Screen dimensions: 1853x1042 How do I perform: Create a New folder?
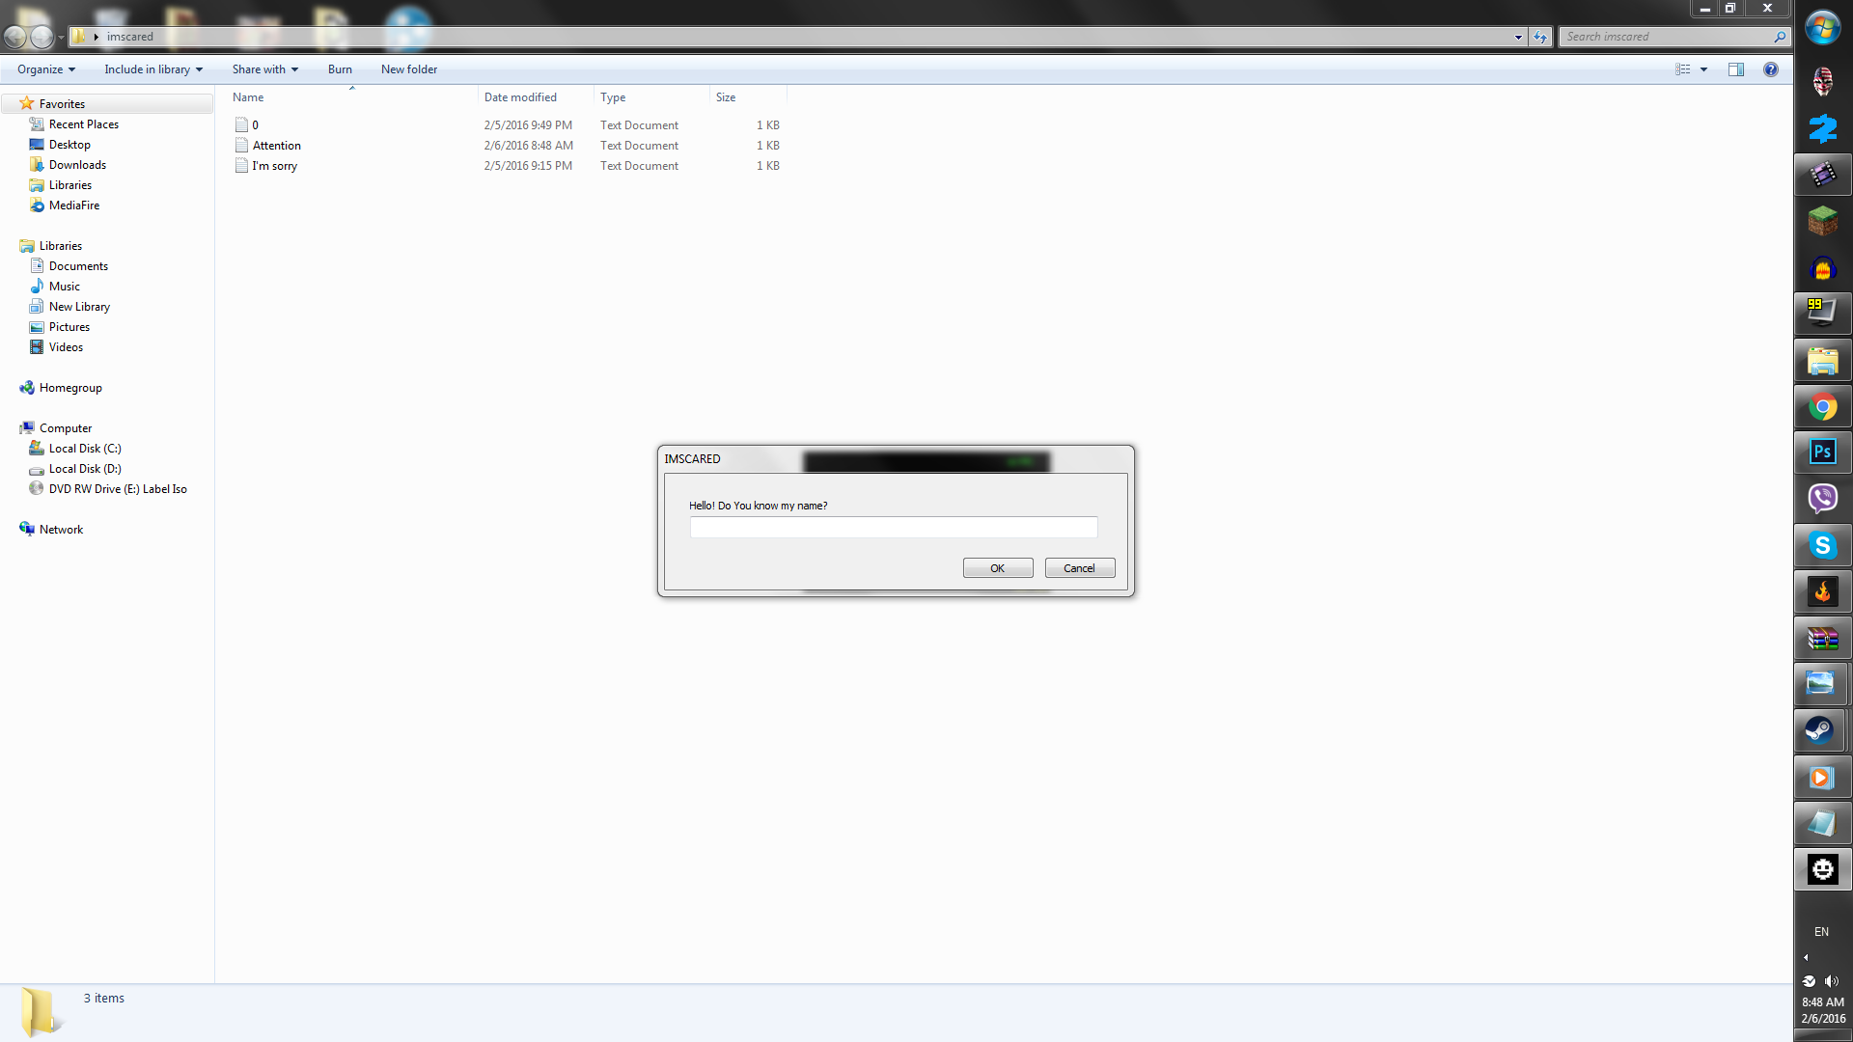tap(409, 69)
